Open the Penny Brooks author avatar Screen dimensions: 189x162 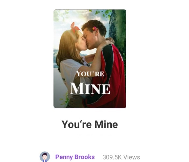click(x=45, y=157)
